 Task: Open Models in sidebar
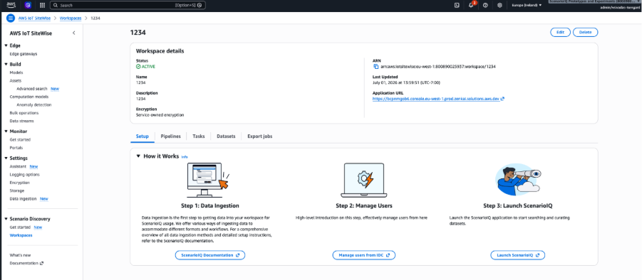tap(16, 72)
